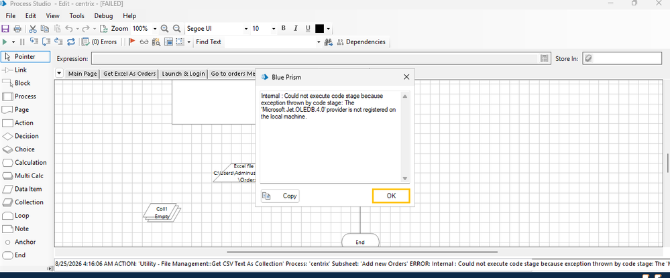Open the font size dropdown
Viewport: 670px width, 278px height.
coord(274,29)
